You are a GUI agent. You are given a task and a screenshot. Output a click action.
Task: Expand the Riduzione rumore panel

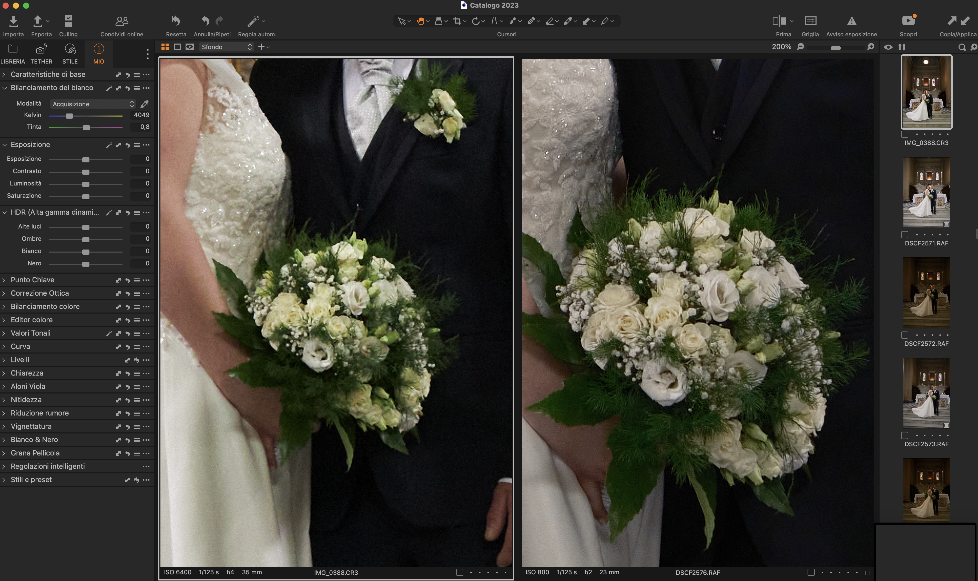4,413
